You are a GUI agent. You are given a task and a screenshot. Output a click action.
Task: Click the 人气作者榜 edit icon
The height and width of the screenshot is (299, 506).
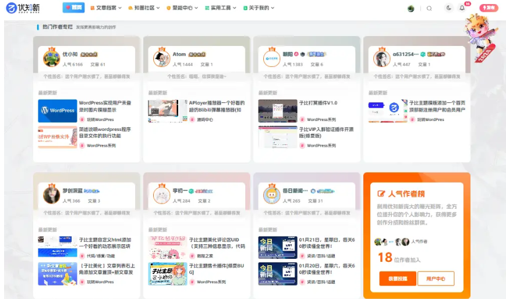(381, 194)
